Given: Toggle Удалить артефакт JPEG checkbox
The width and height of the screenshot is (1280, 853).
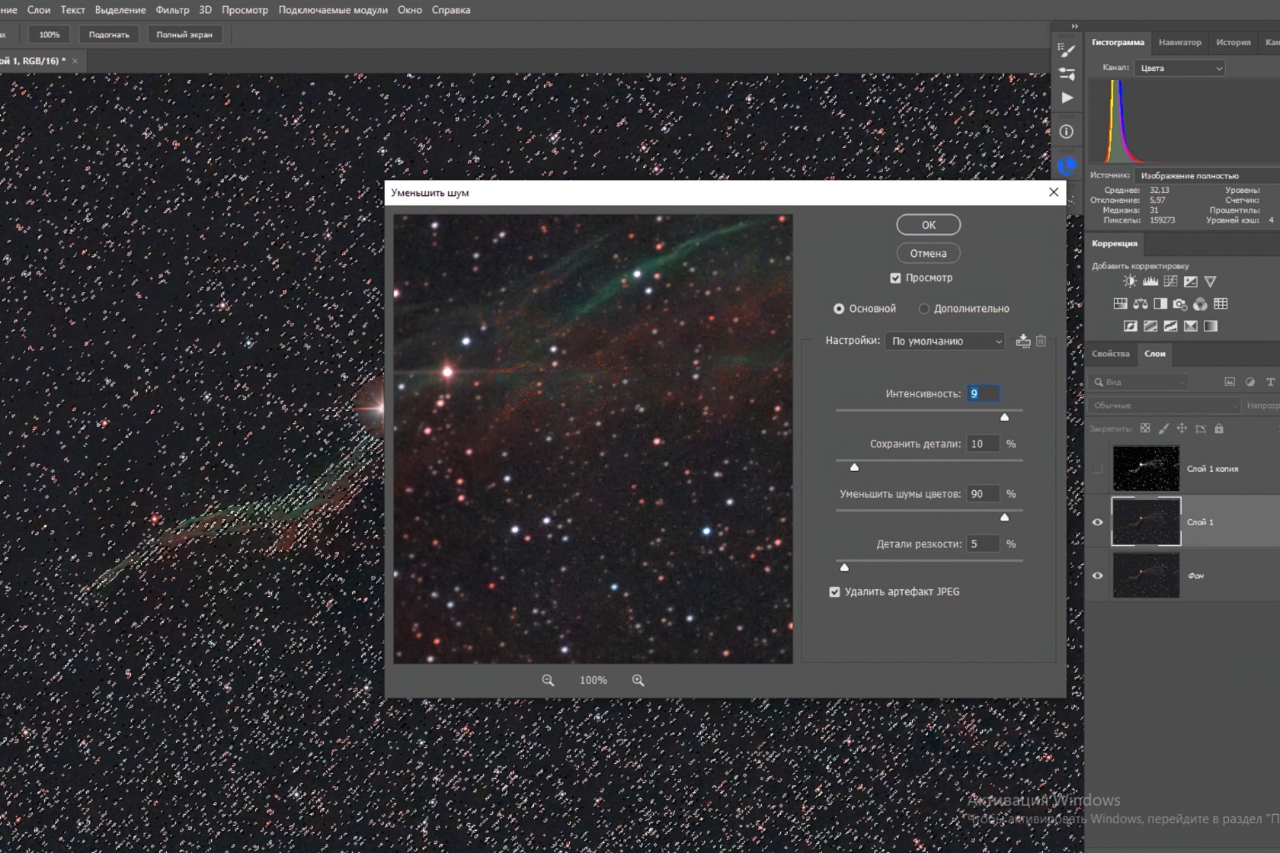Looking at the screenshot, I should (x=835, y=592).
